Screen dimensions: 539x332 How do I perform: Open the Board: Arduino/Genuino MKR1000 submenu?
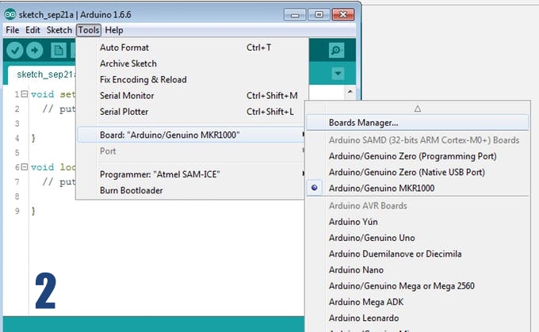192,135
